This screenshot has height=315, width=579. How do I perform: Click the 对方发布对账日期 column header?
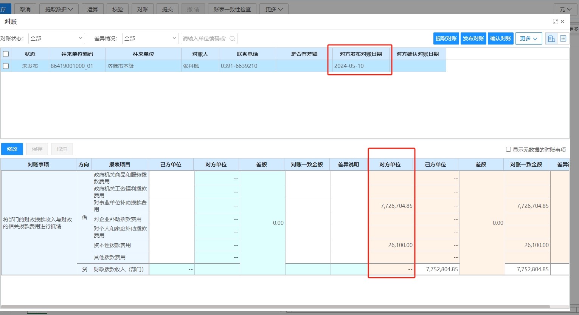(x=361, y=54)
